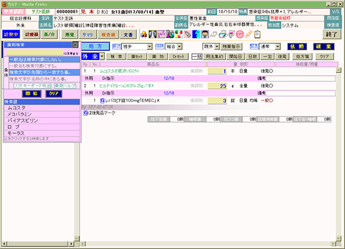Toggle 一般○ on レバミピド row
The image size is (345, 249).
coord(267,101)
